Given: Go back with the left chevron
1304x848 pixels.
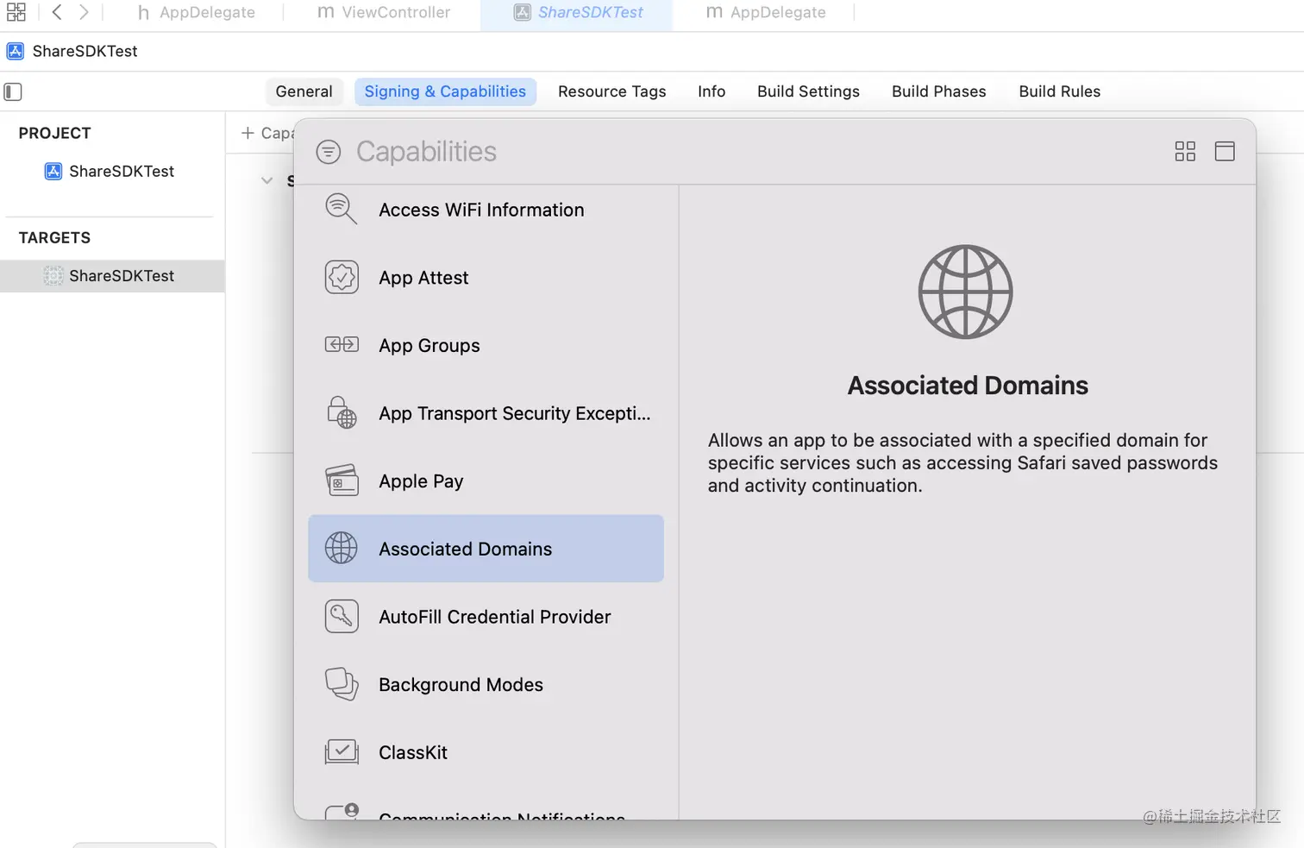Looking at the screenshot, I should 57,12.
